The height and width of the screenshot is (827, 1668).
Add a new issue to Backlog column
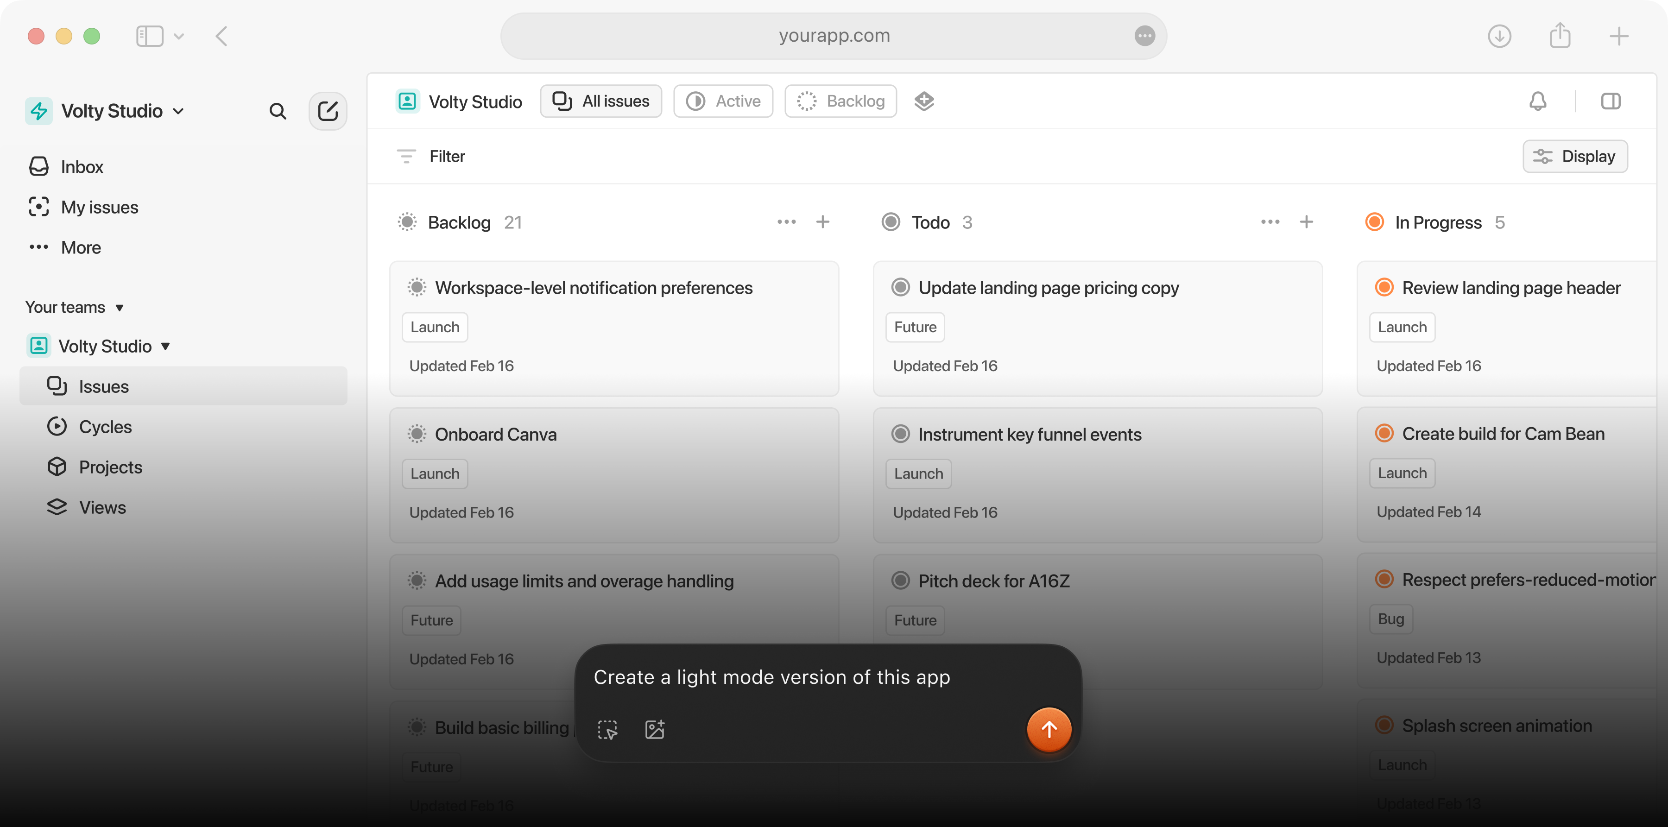pyautogui.click(x=822, y=222)
